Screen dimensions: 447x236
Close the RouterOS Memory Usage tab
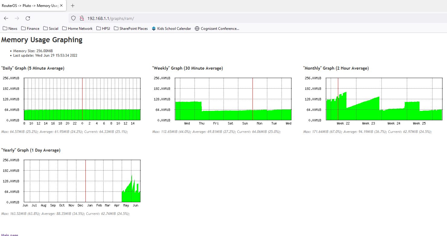click(61, 6)
